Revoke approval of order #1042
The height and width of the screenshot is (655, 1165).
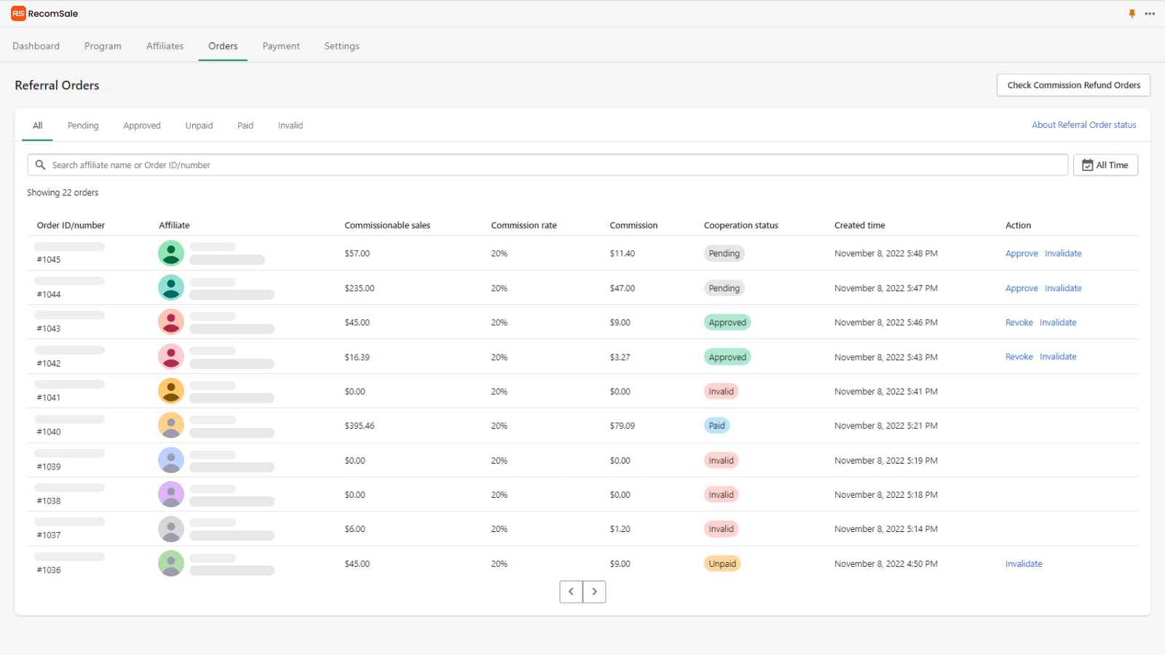coord(1019,357)
